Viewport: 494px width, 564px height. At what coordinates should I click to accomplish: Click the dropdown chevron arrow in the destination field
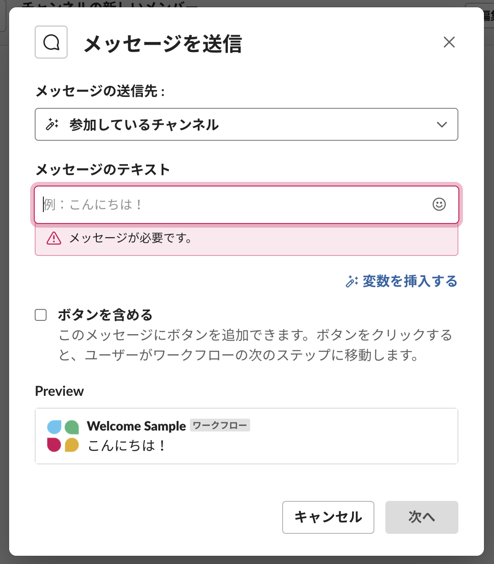(441, 124)
